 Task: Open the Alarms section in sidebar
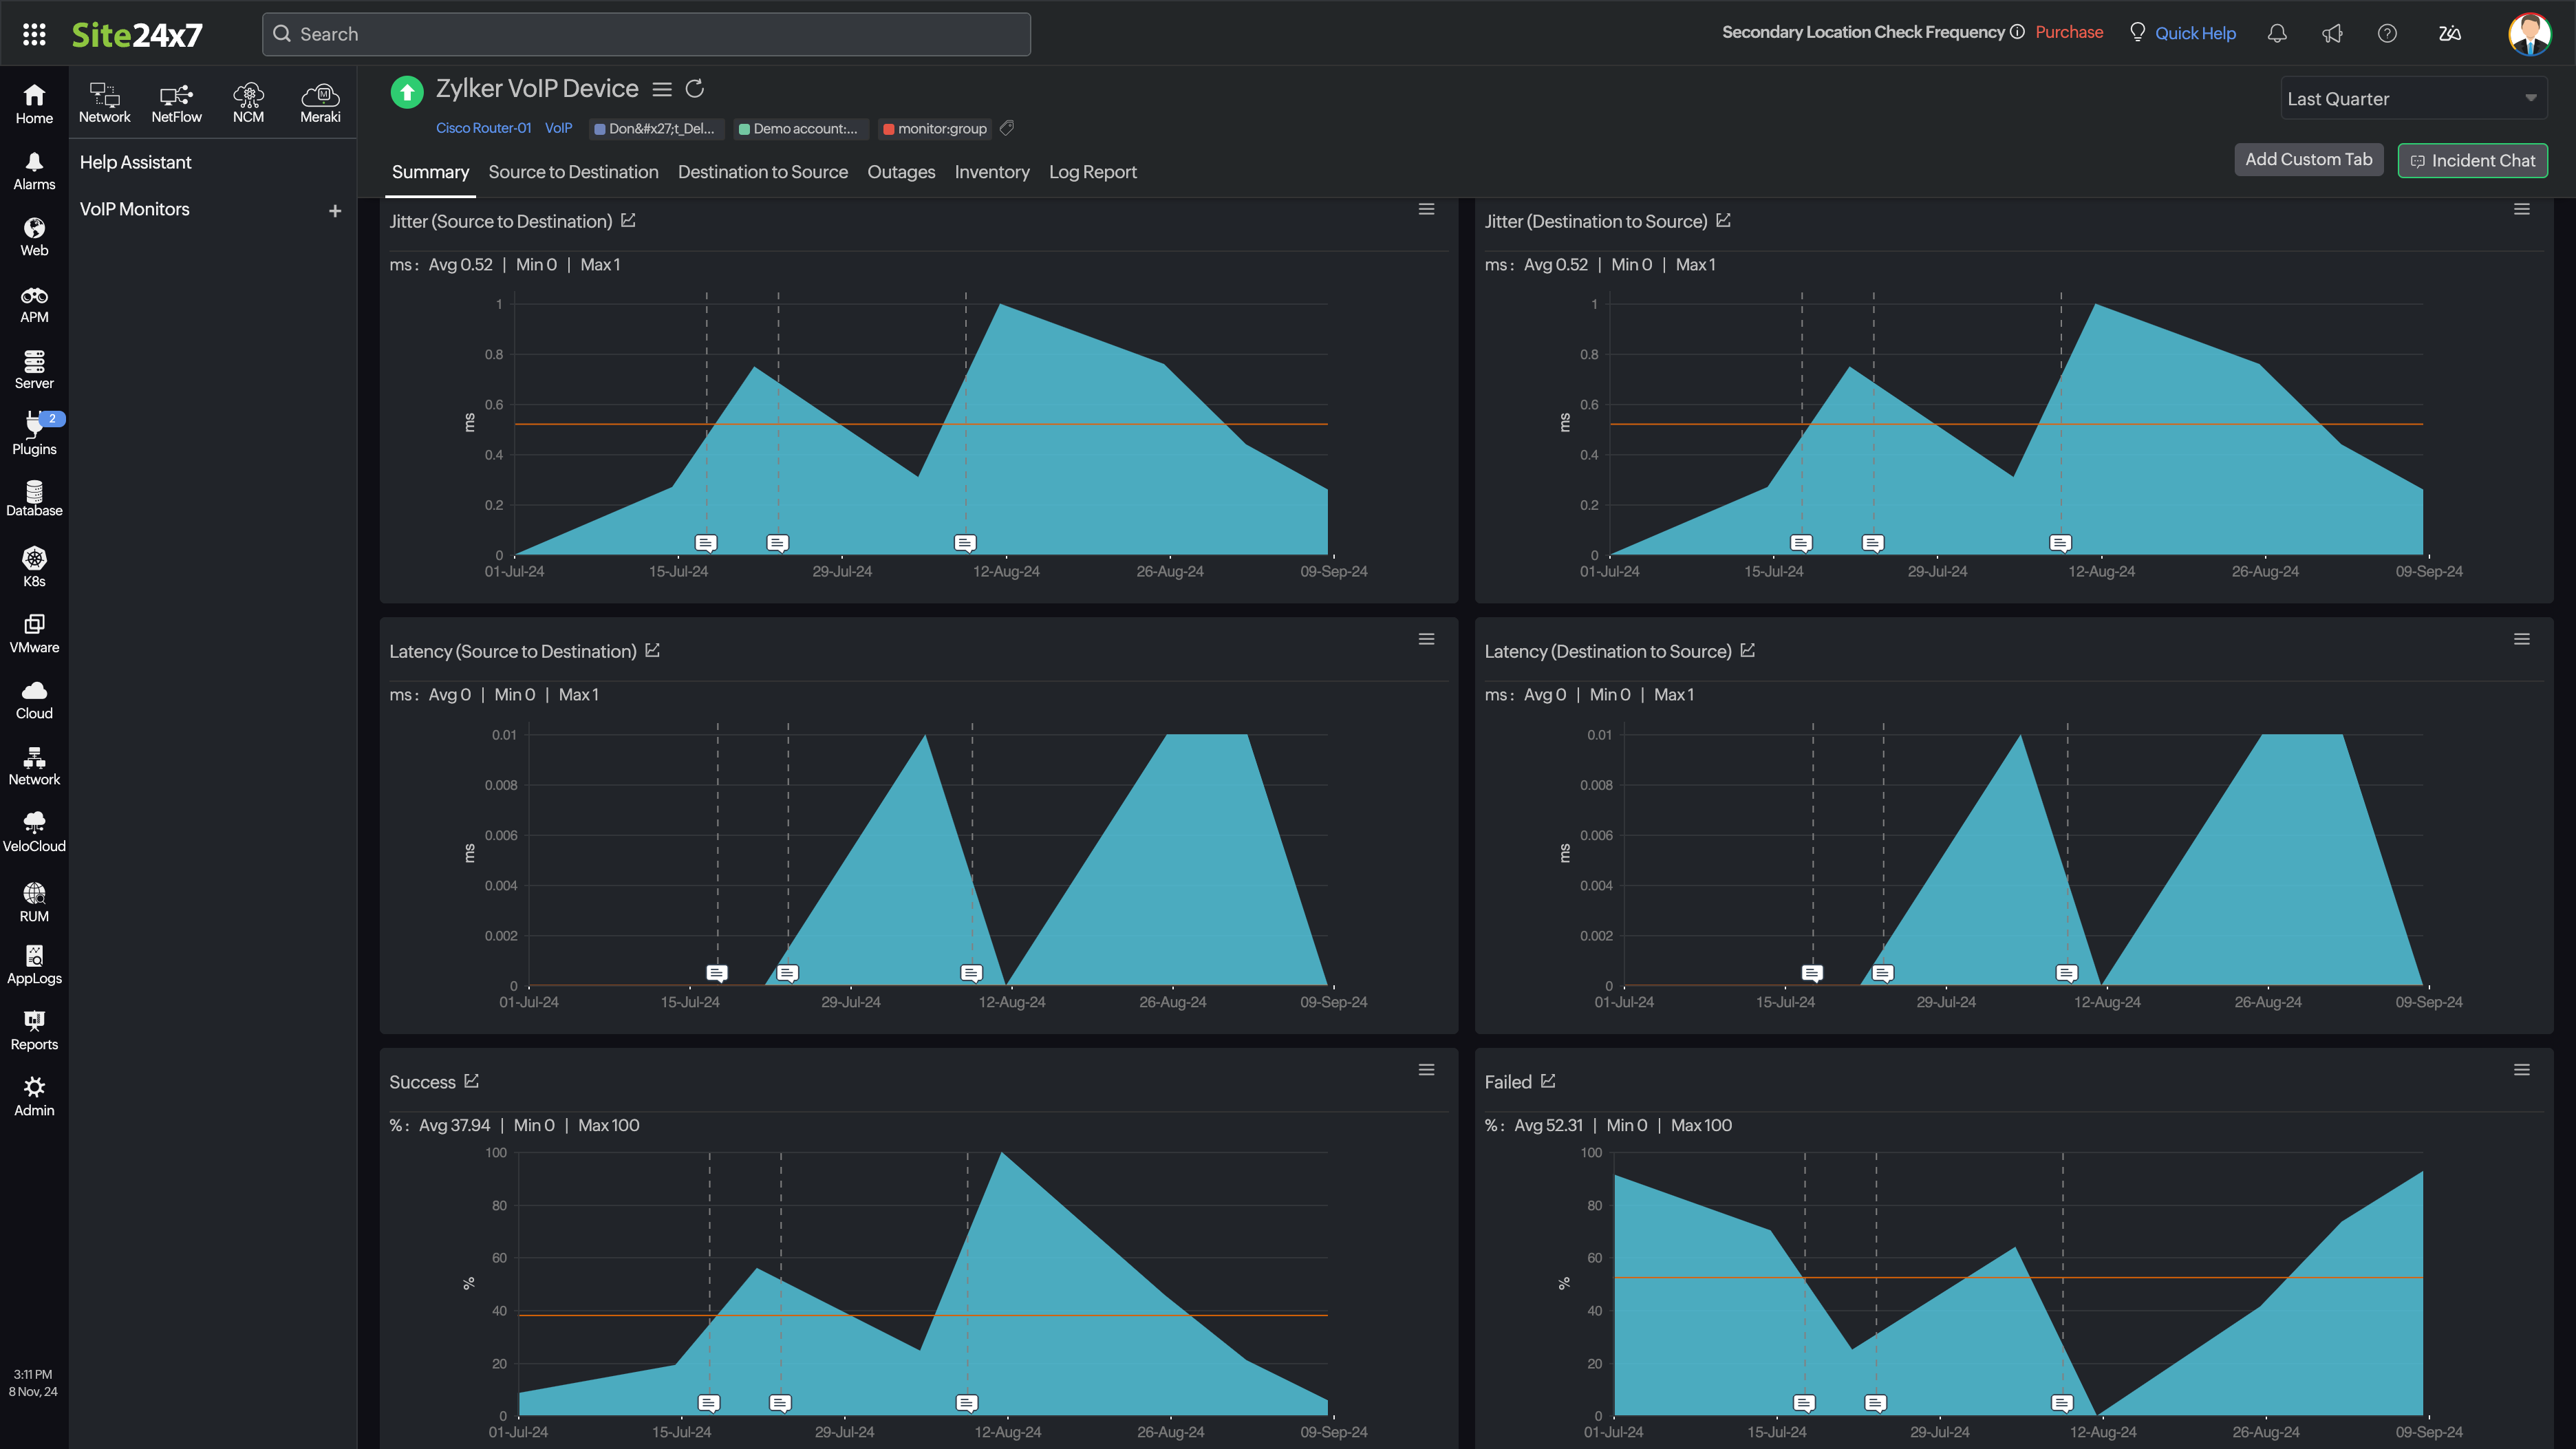[34, 171]
